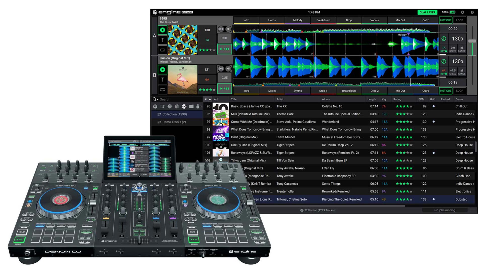The image size is (483, 277).
Task: Adjust the pitch fader handle
Action: coord(472,41)
